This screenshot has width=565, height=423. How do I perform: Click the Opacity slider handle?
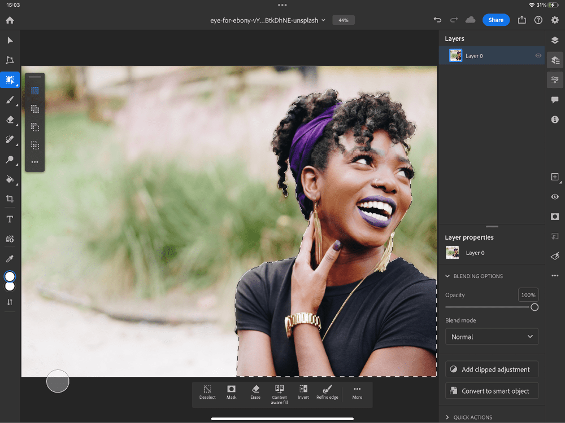tap(534, 307)
